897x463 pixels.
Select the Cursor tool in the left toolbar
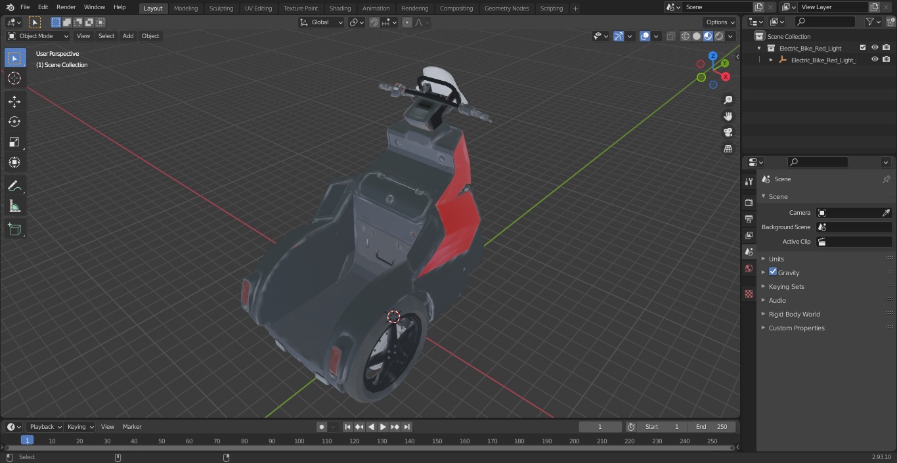click(x=14, y=78)
